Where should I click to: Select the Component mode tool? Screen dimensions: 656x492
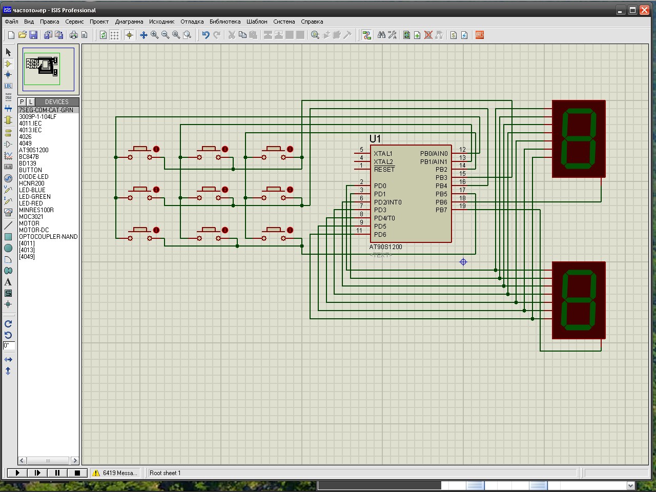click(x=8, y=64)
